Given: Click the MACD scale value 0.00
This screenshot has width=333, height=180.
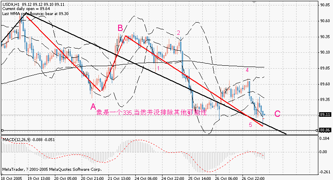Looking at the screenshot, I should [x=323, y=152].
